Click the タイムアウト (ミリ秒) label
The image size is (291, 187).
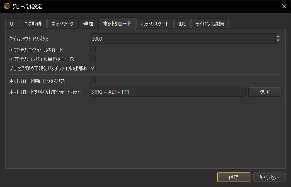29,39
